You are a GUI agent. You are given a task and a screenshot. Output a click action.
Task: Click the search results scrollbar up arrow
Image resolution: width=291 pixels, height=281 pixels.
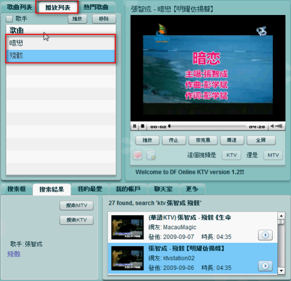281,216
